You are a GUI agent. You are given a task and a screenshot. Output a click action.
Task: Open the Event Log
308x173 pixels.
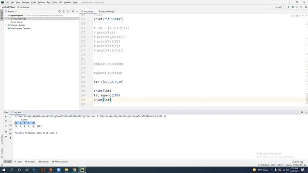point(297,161)
